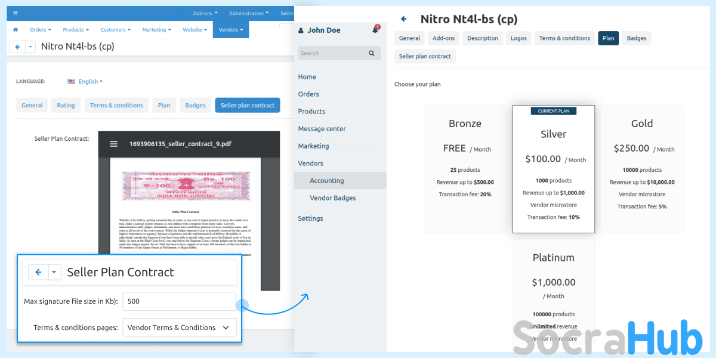Switch to the Badges tab on left panel

pyautogui.click(x=195, y=106)
